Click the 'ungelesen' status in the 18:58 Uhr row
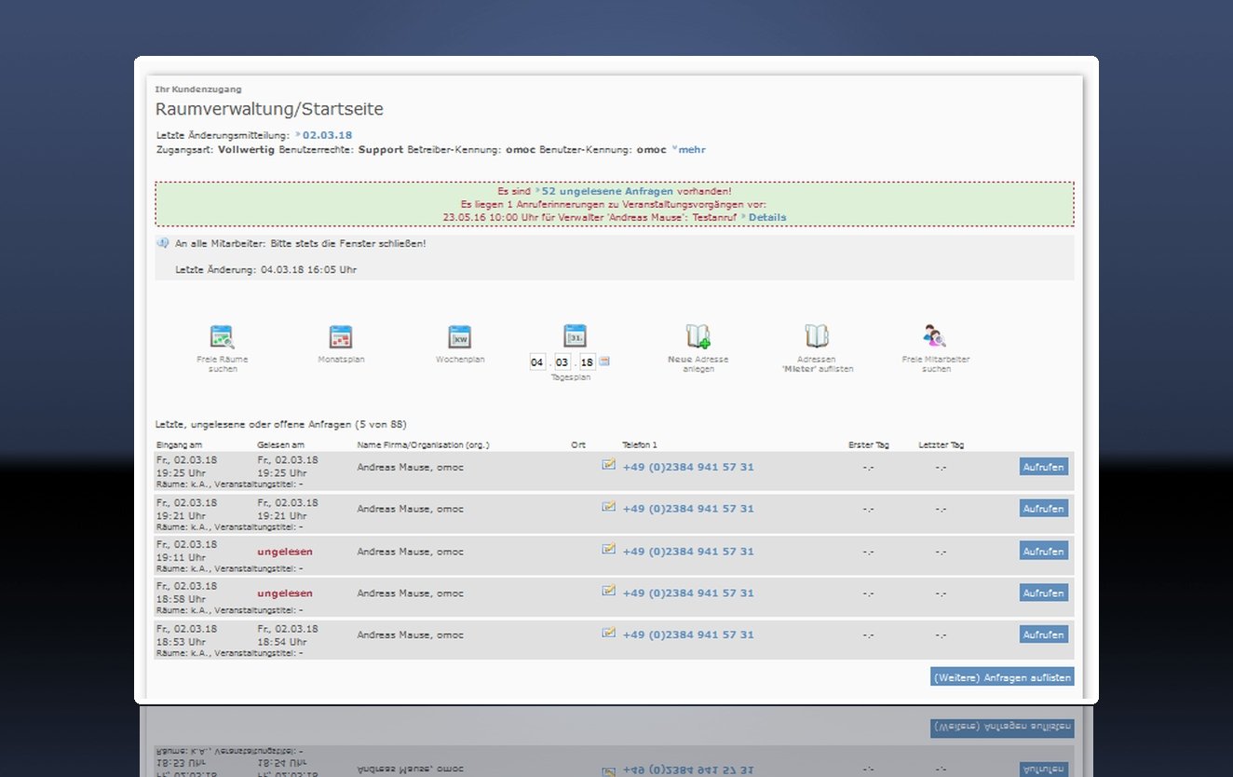Image resolution: width=1233 pixels, height=777 pixels. [x=285, y=593]
